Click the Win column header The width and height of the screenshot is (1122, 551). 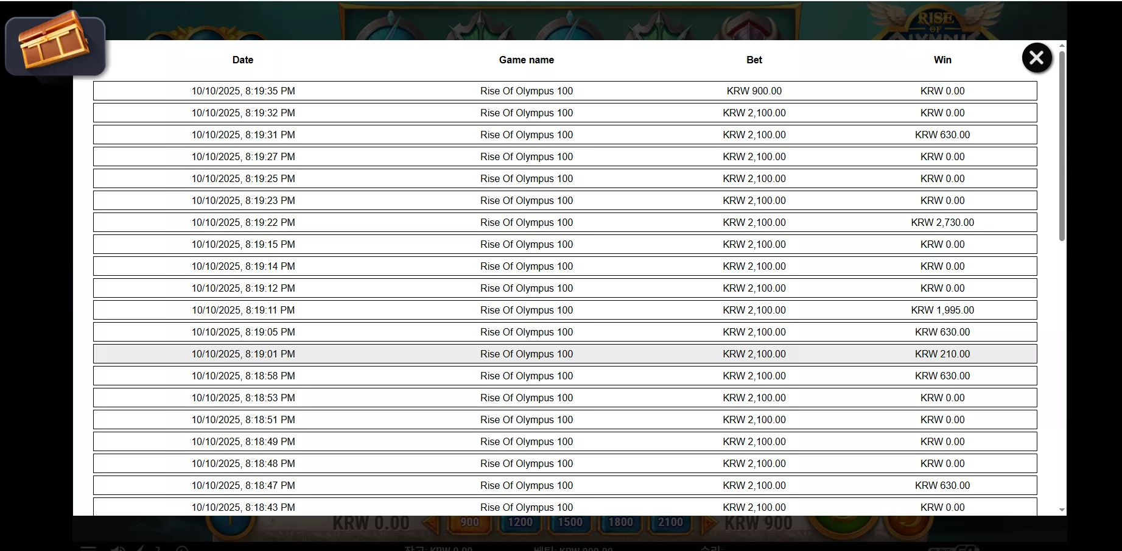tap(942, 60)
